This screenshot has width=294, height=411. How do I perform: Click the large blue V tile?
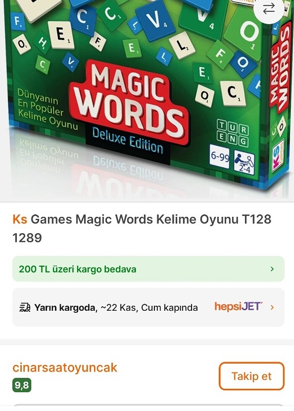(155, 21)
